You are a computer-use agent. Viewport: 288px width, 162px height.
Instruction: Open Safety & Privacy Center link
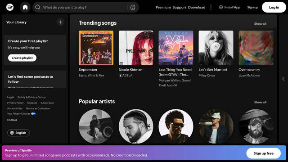click(x=31, y=97)
